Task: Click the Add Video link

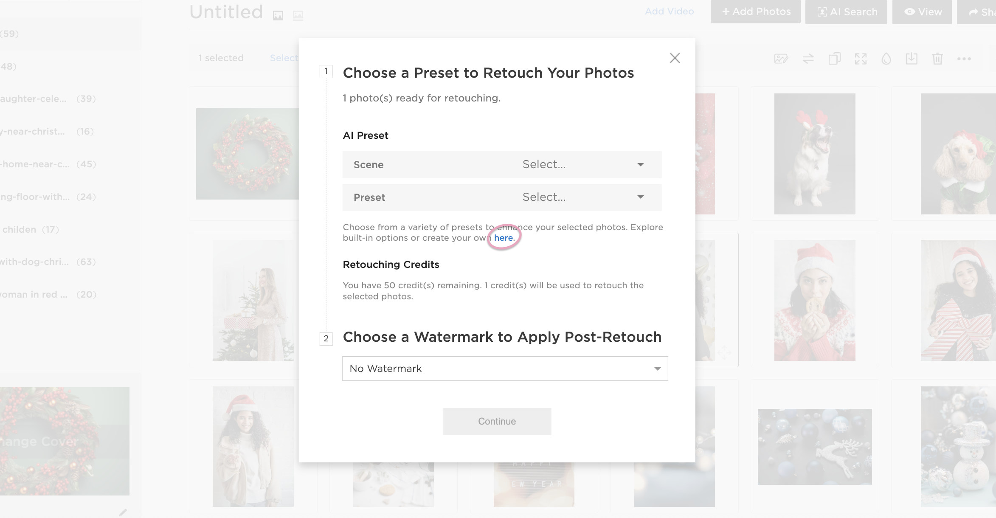Action: 669,11
